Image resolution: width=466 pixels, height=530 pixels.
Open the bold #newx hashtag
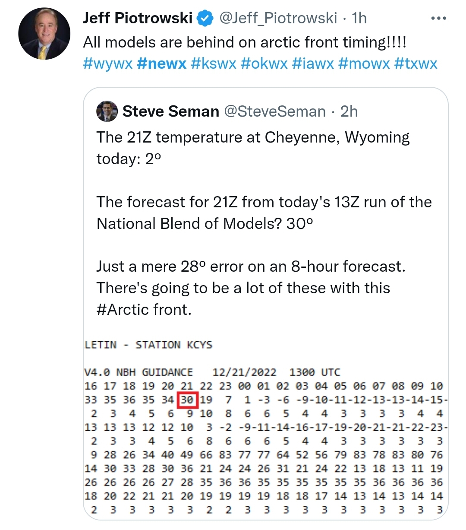[161, 63]
